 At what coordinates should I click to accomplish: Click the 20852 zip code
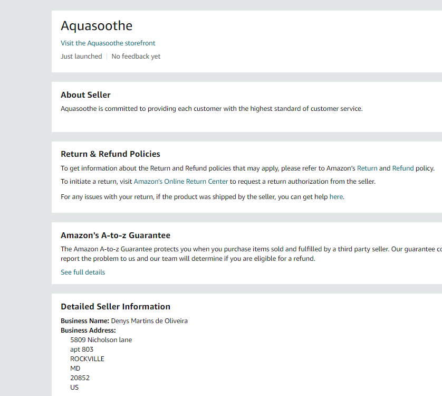80,378
